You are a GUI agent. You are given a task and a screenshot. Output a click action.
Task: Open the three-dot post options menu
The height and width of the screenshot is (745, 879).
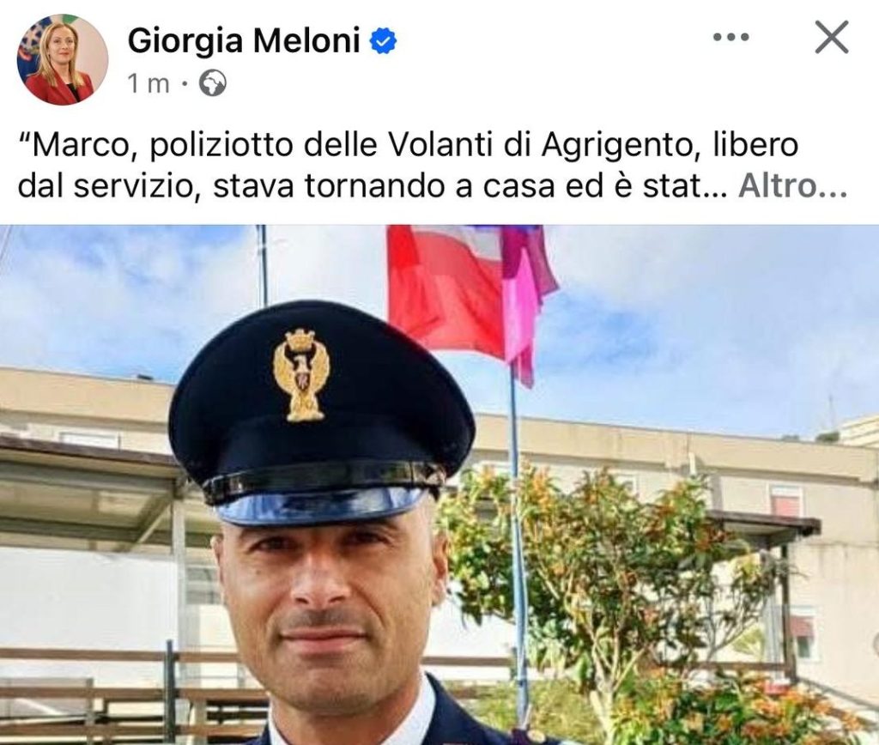[x=731, y=38]
